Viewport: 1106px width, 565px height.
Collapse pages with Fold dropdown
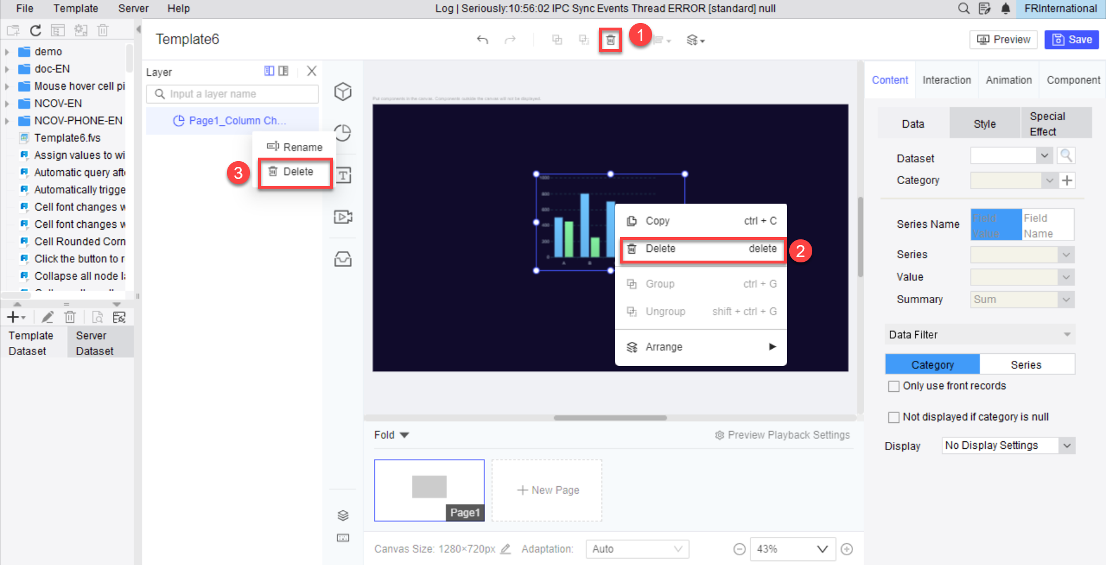[391, 435]
